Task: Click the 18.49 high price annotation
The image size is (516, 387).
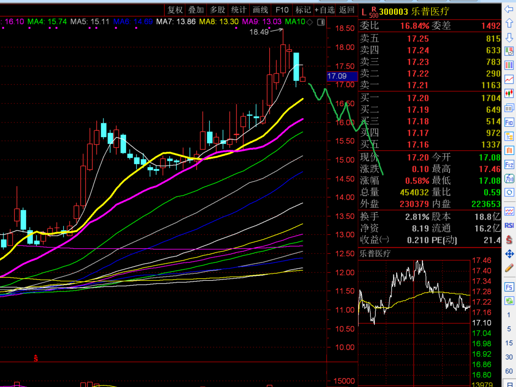Action: tap(259, 32)
